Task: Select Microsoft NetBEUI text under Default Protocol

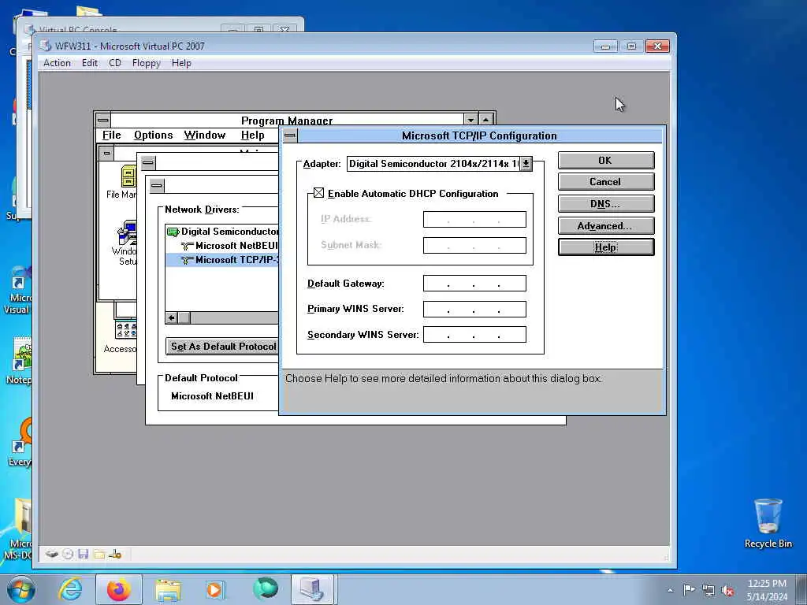Action: coord(212,395)
